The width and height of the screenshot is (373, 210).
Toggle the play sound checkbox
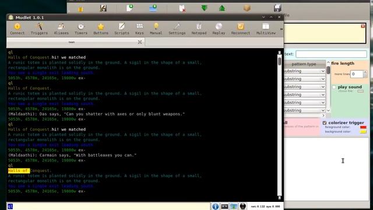point(334,87)
